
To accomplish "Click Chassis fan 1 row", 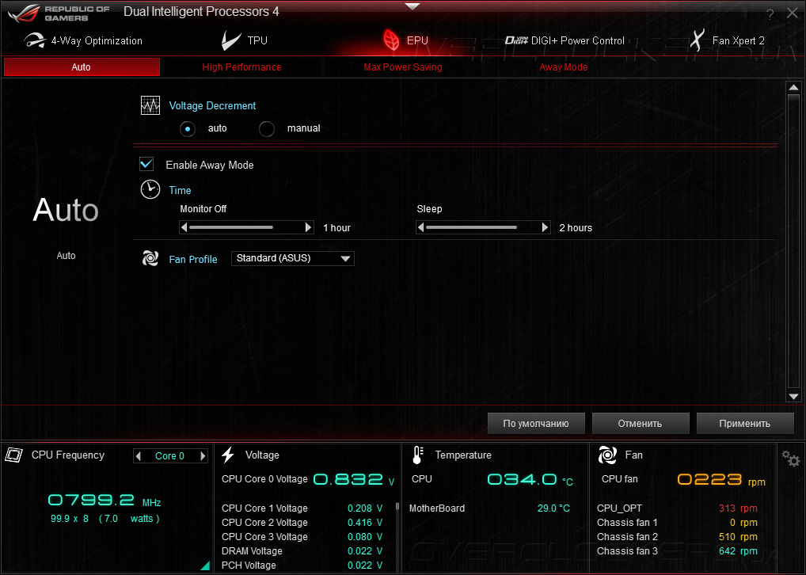I will 677,523.
